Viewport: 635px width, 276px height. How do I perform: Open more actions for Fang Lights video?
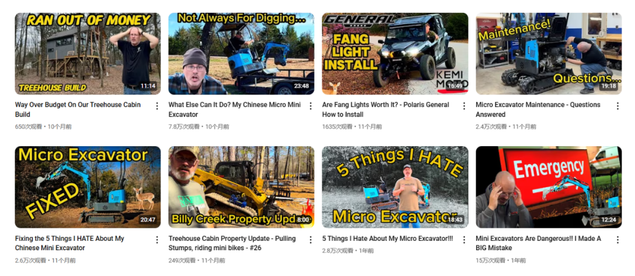464,106
